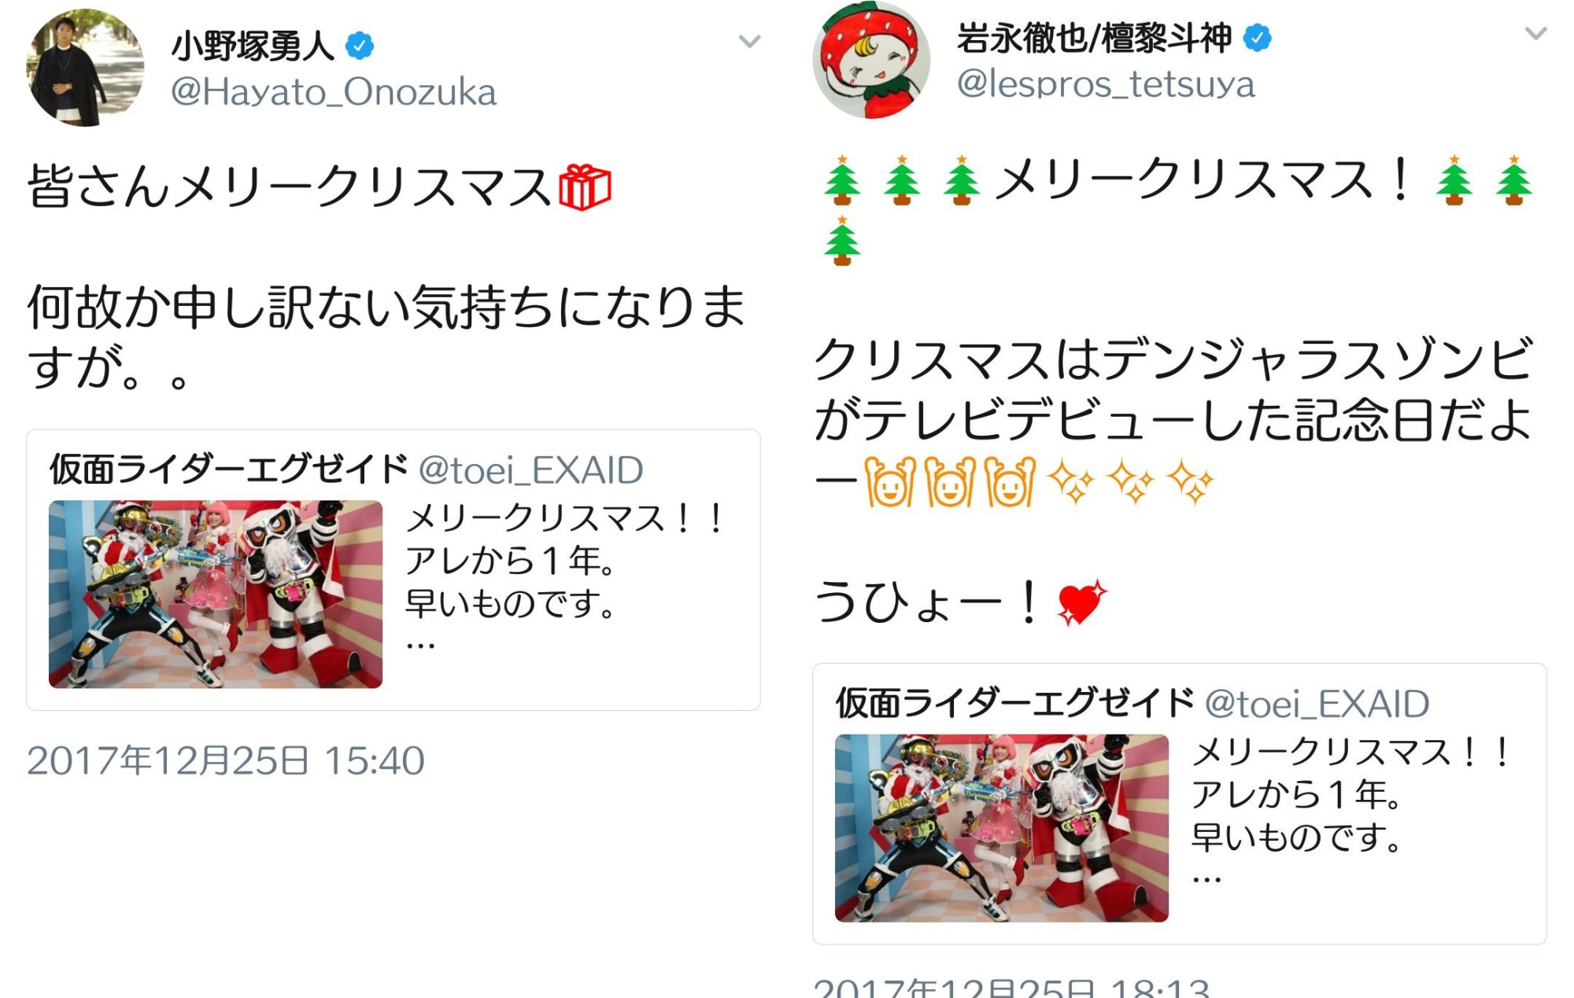Click the red sparkling heart emoji

pyautogui.click(x=1082, y=602)
